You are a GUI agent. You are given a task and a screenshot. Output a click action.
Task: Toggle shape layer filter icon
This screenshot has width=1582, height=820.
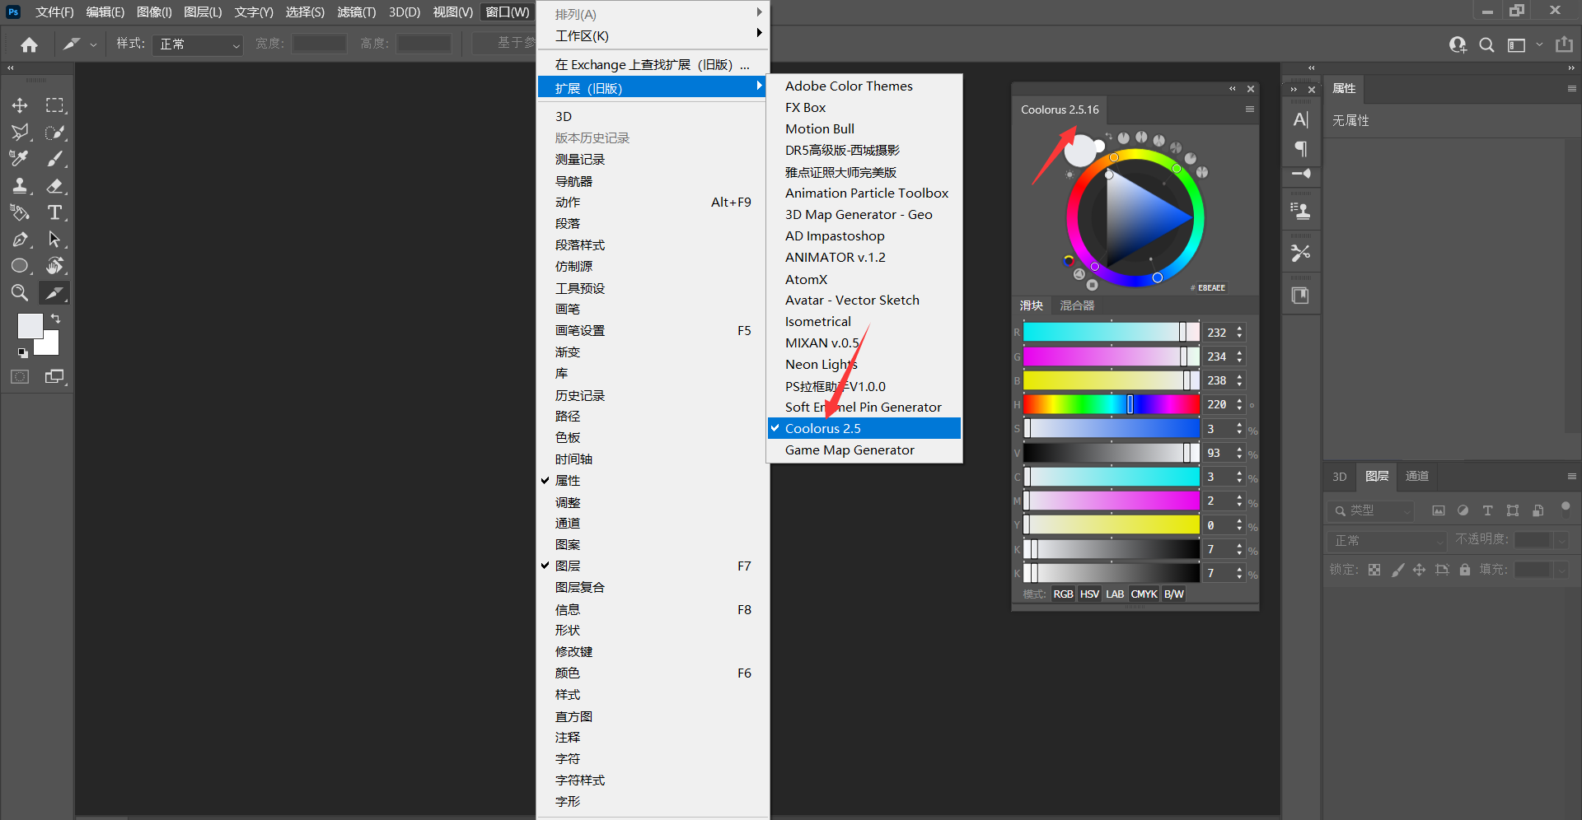click(1513, 510)
